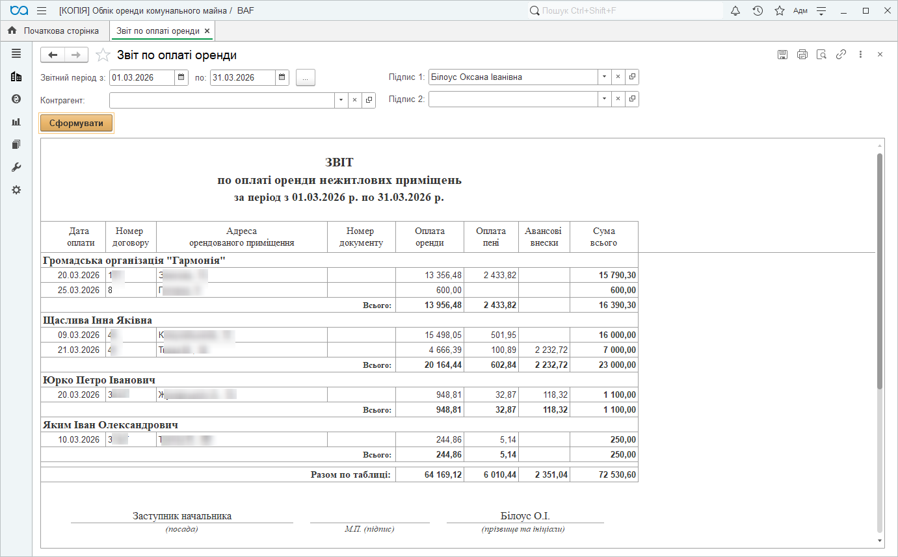Screen dimensions: 898x557
Task: Clear the Підпис 1 field value
Action: [x=618, y=77]
